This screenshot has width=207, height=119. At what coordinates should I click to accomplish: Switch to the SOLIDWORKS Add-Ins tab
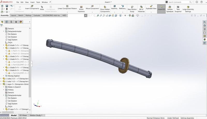click(51, 15)
